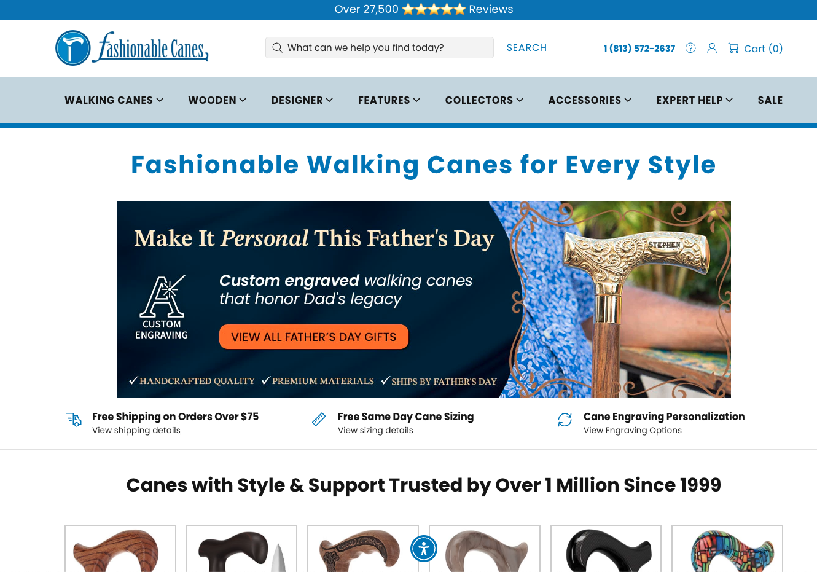The height and width of the screenshot is (572, 817).
Task: Open View shipping details link
Action: (136, 430)
